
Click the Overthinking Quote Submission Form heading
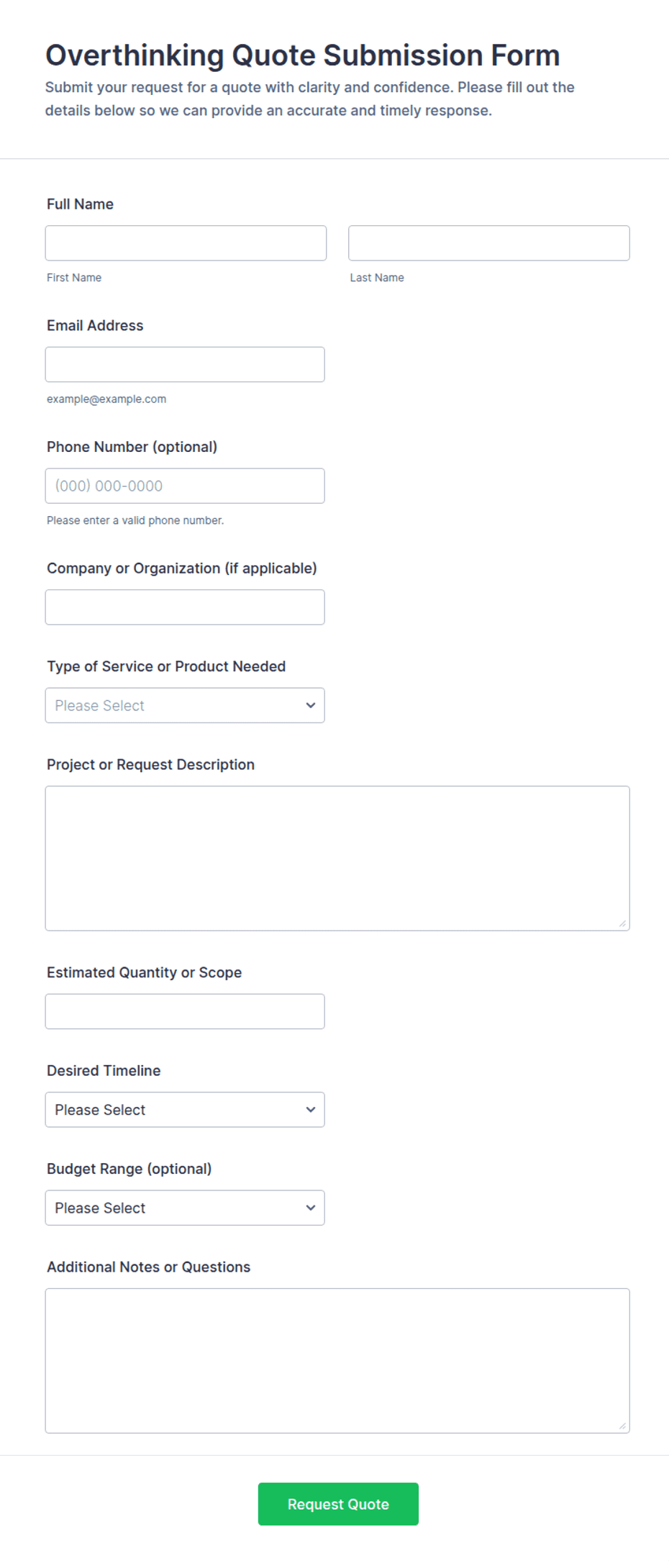point(303,55)
